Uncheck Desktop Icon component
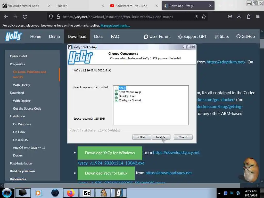Viewport: 264px width, 198px height. 116,96
